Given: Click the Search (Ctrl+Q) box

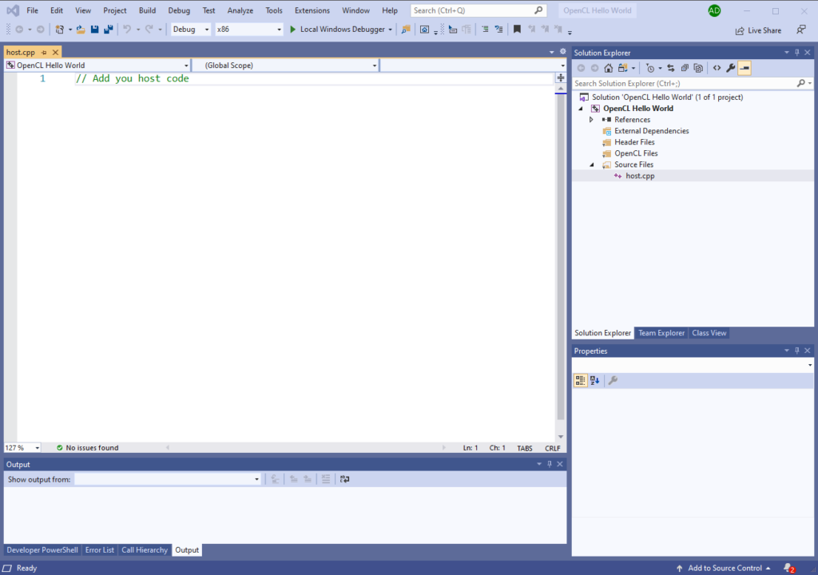Looking at the screenshot, I should coord(478,10).
